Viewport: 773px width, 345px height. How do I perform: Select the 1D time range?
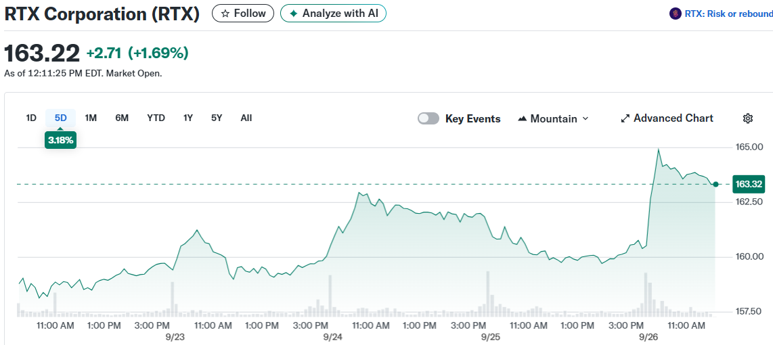click(x=31, y=118)
